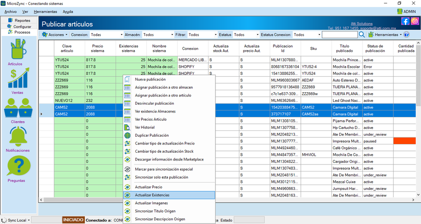Open the Almacén dropdown
The width and height of the screenshot is (421, 224).
coord(158,34)
